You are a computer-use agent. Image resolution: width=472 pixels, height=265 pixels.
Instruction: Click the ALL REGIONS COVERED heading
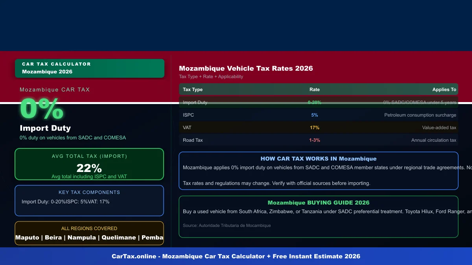point(89,228)
